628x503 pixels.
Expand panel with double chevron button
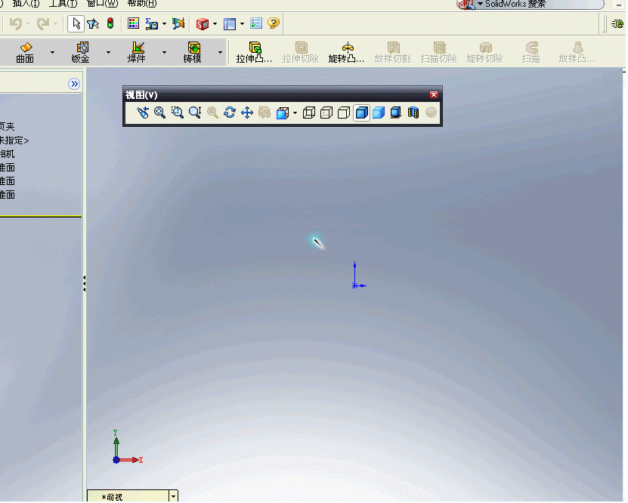coord(74,84)
